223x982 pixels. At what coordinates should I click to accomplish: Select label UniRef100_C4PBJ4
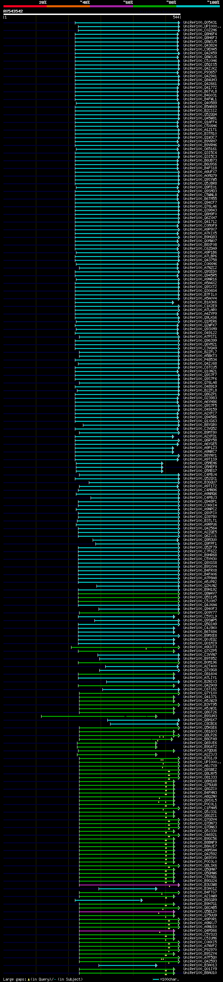pos(200,474)
